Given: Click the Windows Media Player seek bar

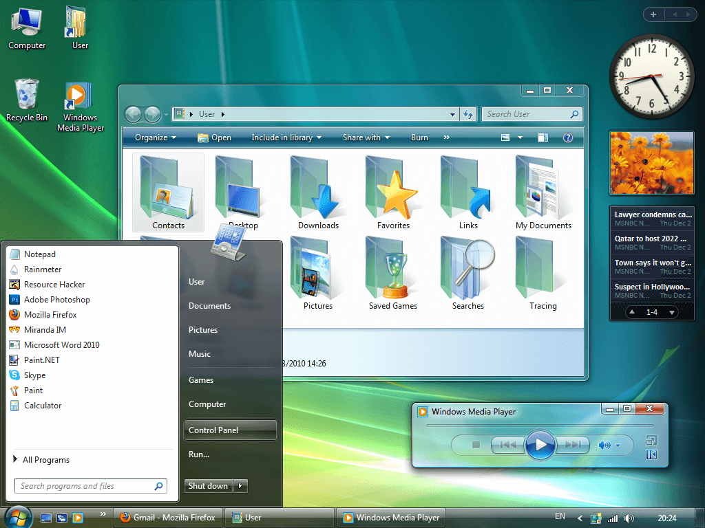Looking at the screenshot, I should click(x=540, y=425).
